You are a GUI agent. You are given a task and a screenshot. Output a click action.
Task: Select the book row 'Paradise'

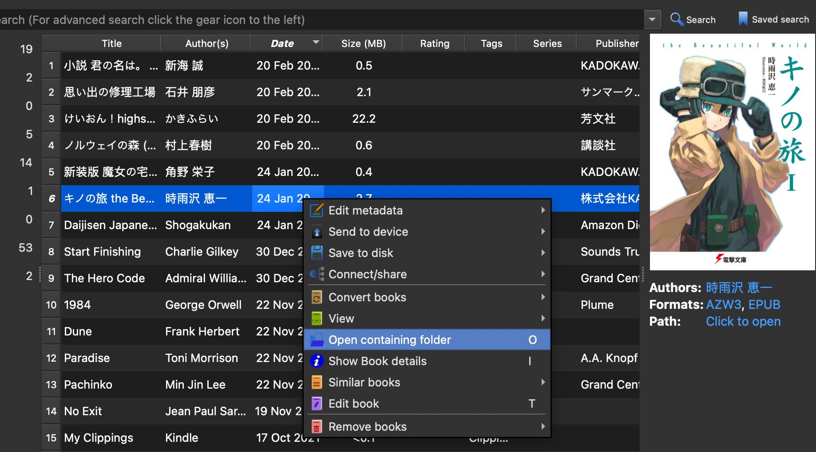(173, 358)
